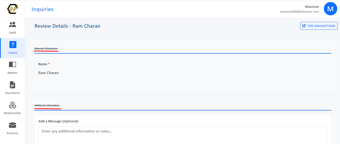Screen dimensions: 340x144
Task: Select the Additional Information tab
Action: click(x=47, y=105)
